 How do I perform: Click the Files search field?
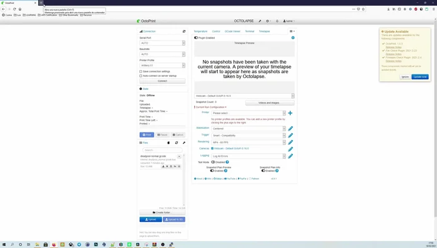(x=162, y=150)
